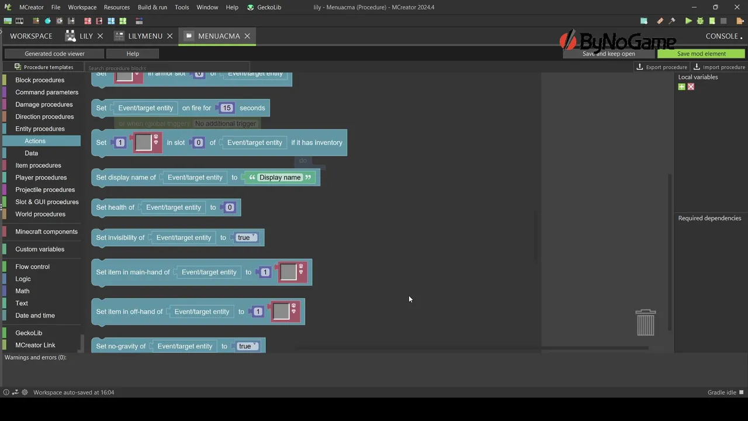
Task: Open the Build & run menu
Action: (x=153, y=7)
